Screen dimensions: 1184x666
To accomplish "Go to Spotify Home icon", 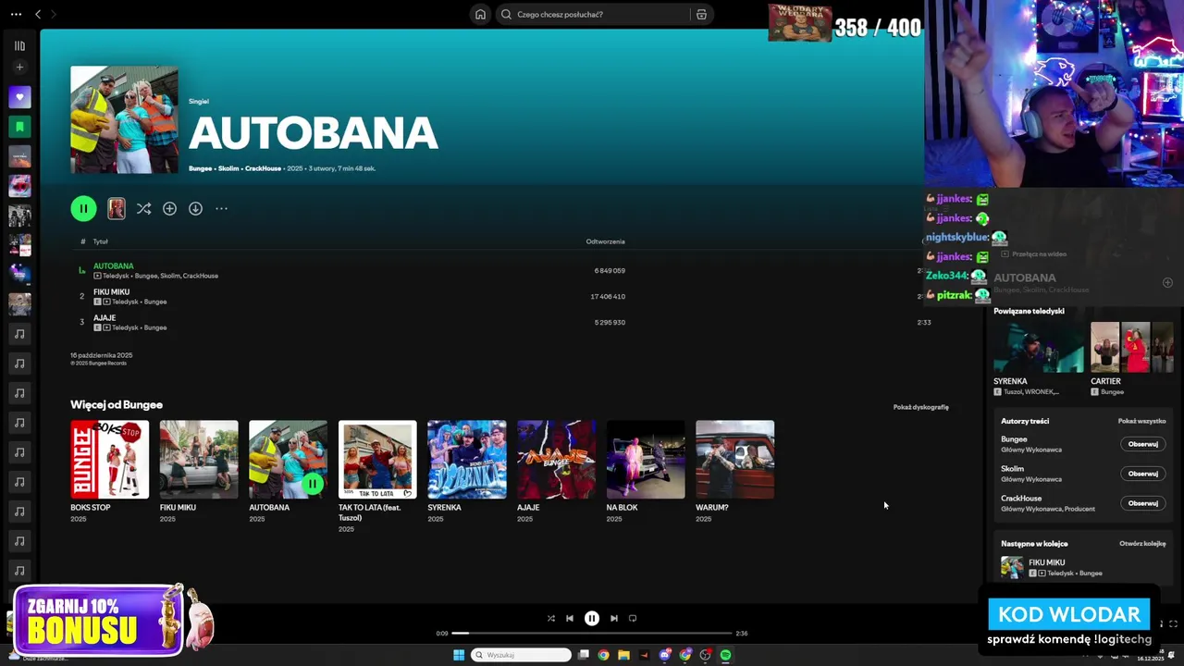I will pos(480,14).
